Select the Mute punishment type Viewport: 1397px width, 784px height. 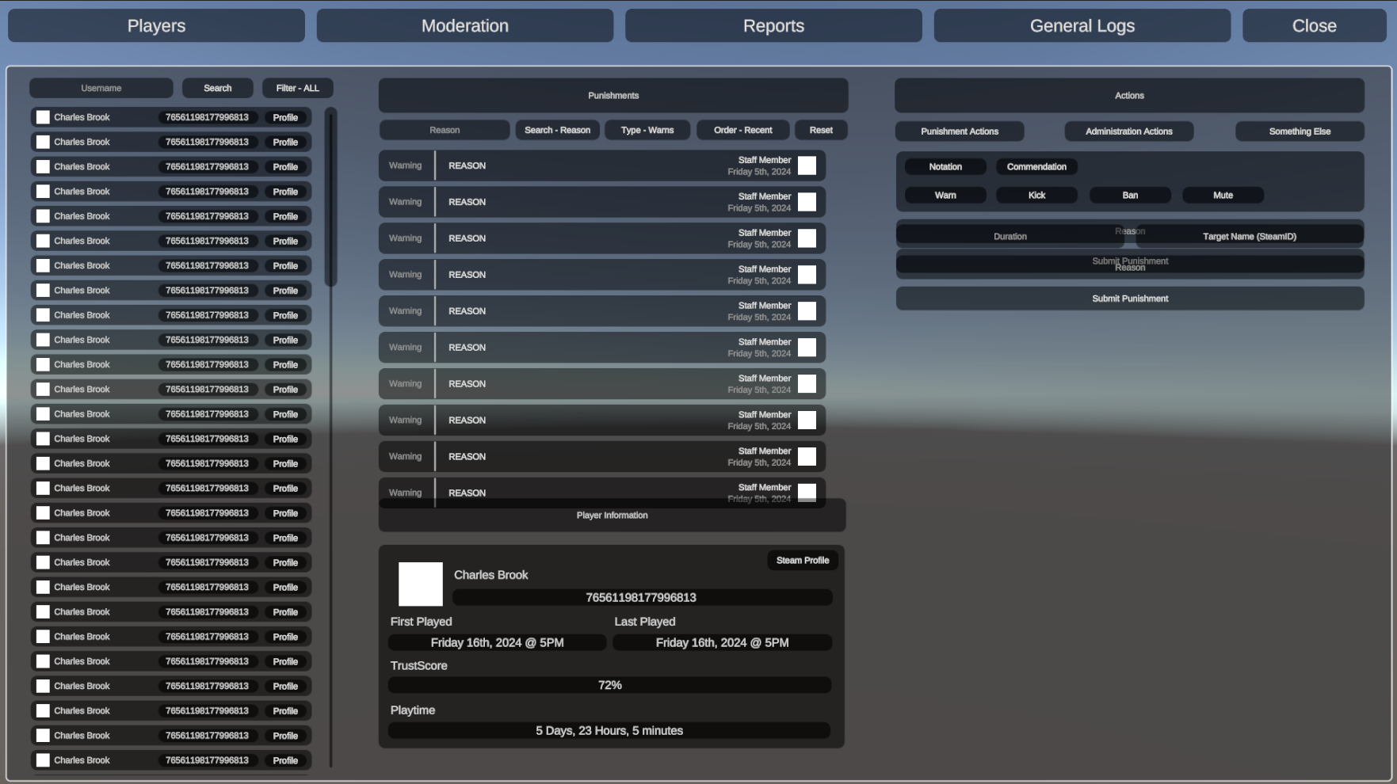pyautogui.click(x=1223, y=195)
